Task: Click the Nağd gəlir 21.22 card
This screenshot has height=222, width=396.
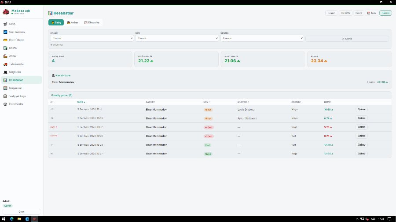Action: pos(176,59)
